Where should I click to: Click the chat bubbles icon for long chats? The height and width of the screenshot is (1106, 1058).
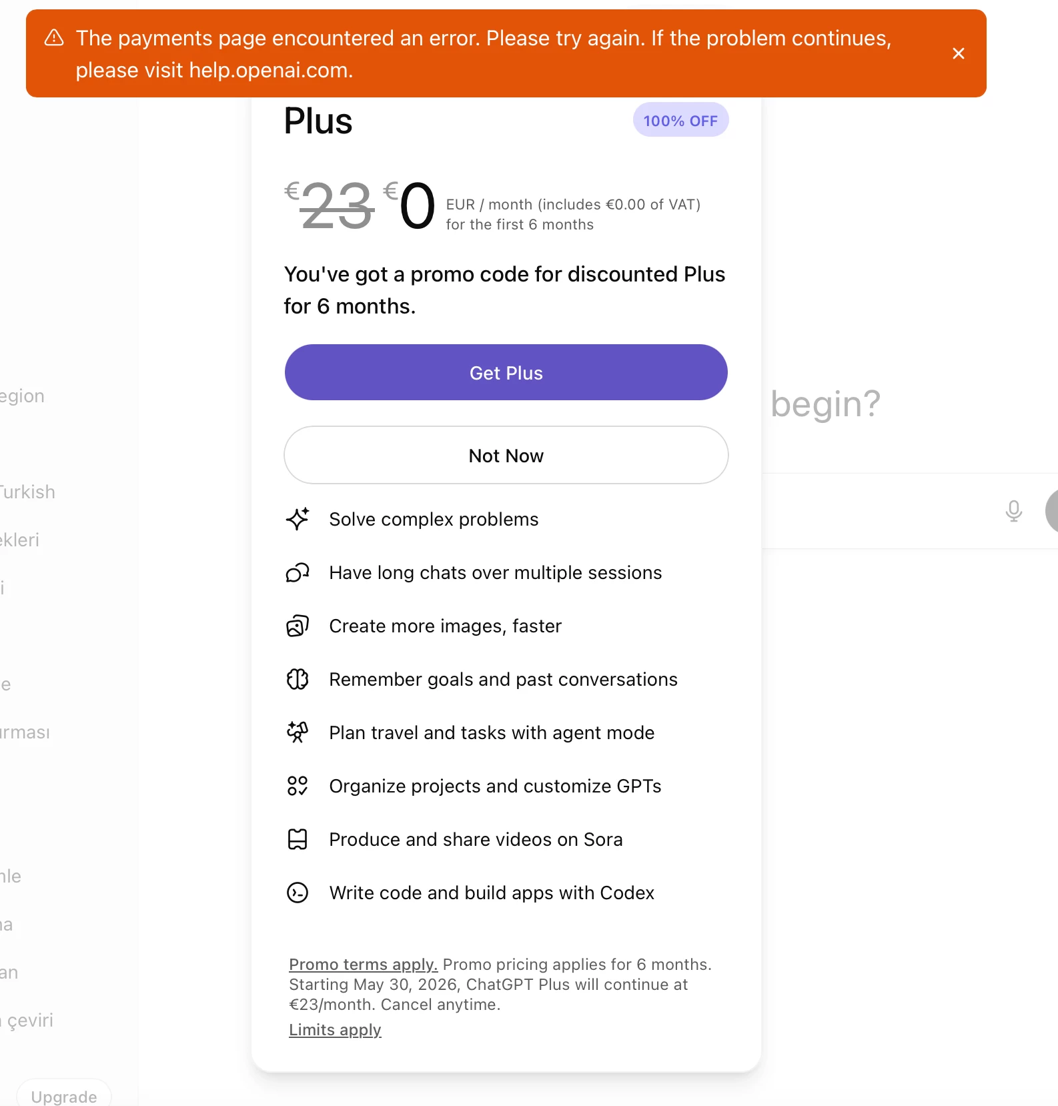pos(298,572)
